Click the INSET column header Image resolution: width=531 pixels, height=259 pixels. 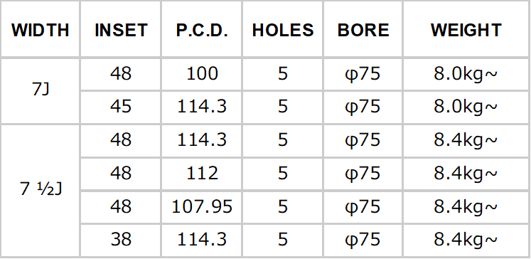pos(121,30)
